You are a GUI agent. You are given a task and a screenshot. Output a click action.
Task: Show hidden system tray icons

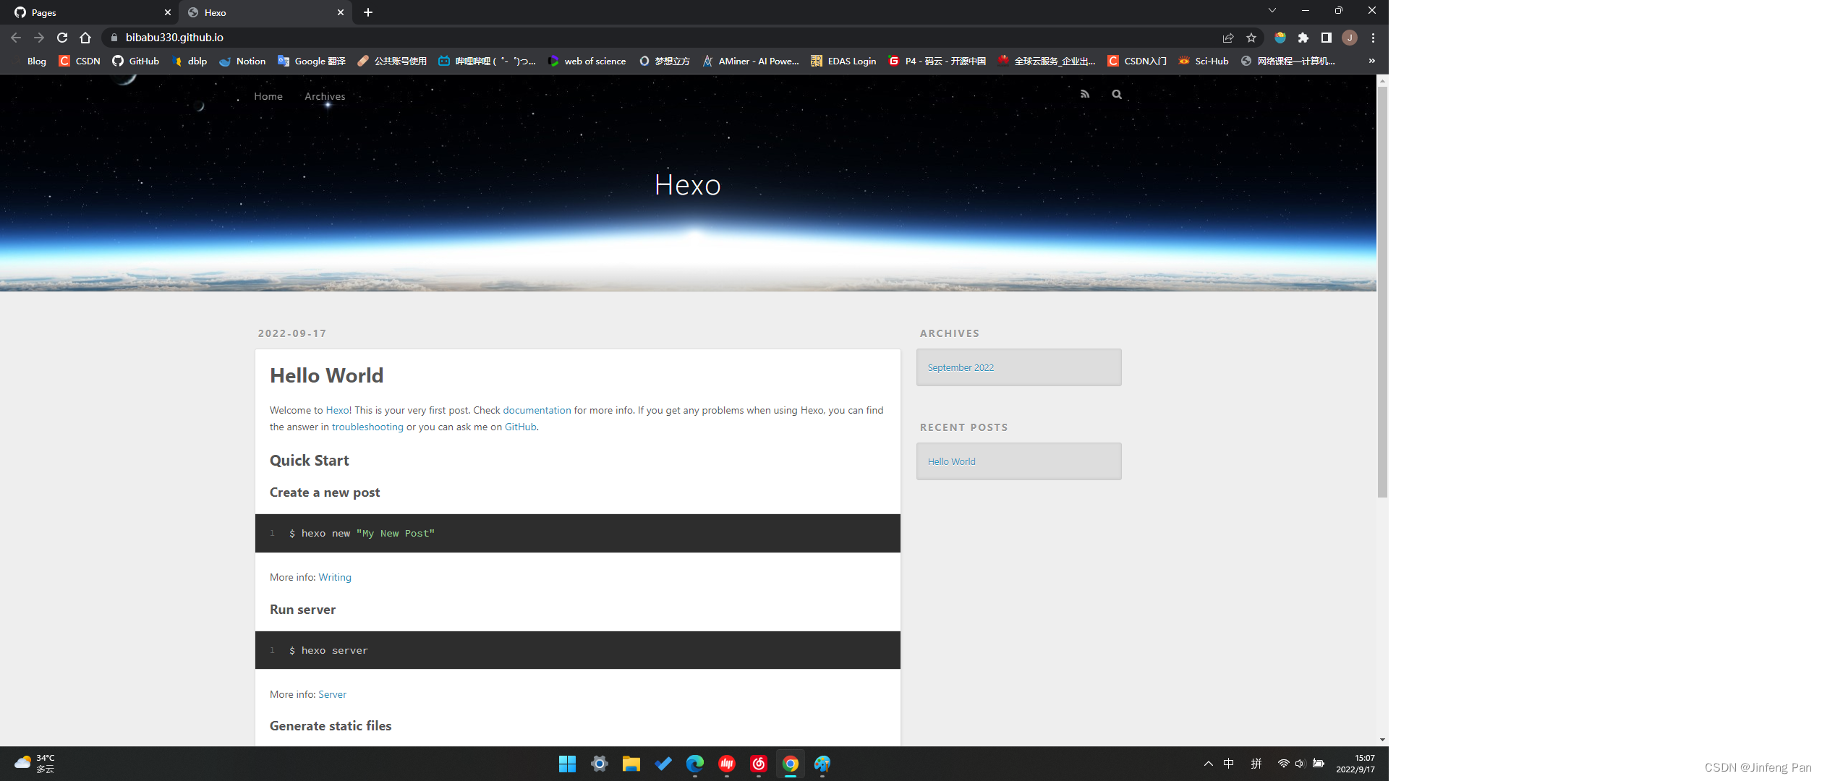tap(1208, 764)
